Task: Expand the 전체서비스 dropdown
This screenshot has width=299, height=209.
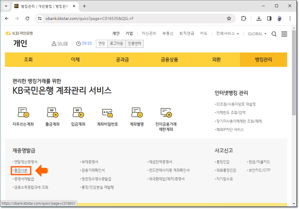Action: coord(227,34)
